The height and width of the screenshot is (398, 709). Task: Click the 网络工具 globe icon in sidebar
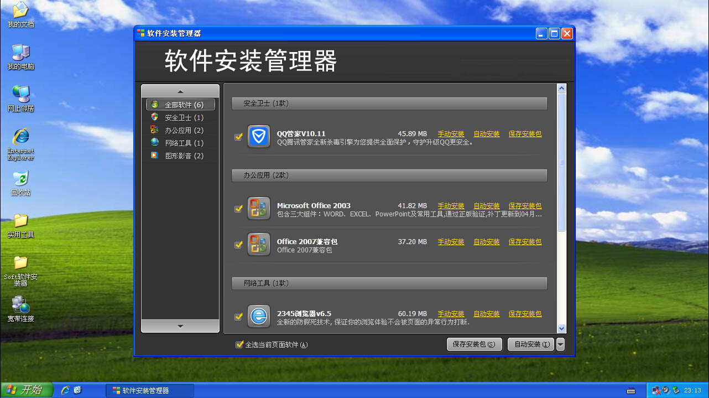pyautogui.click(x=154, y=142)
